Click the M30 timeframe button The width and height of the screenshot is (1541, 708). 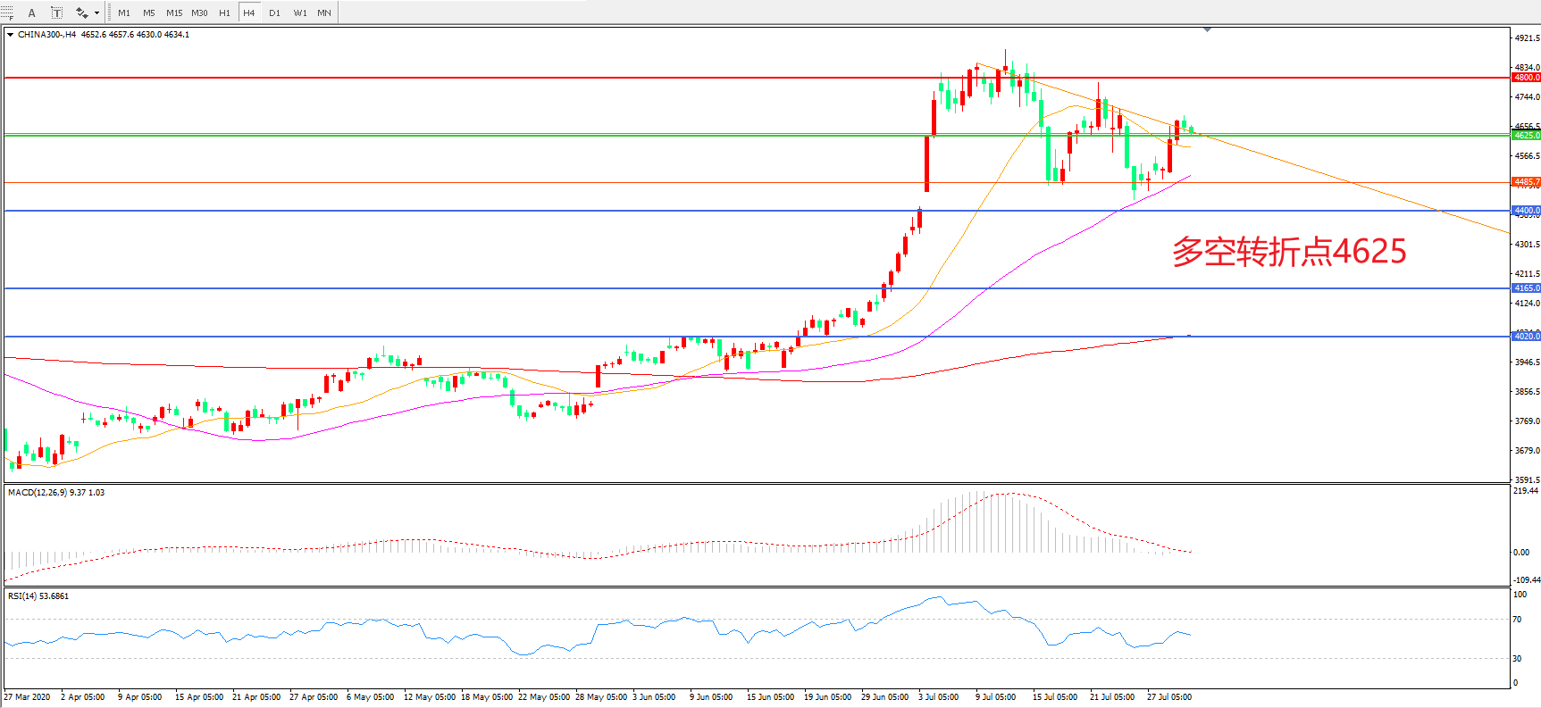pyautogui.click(x=199, y=12)
